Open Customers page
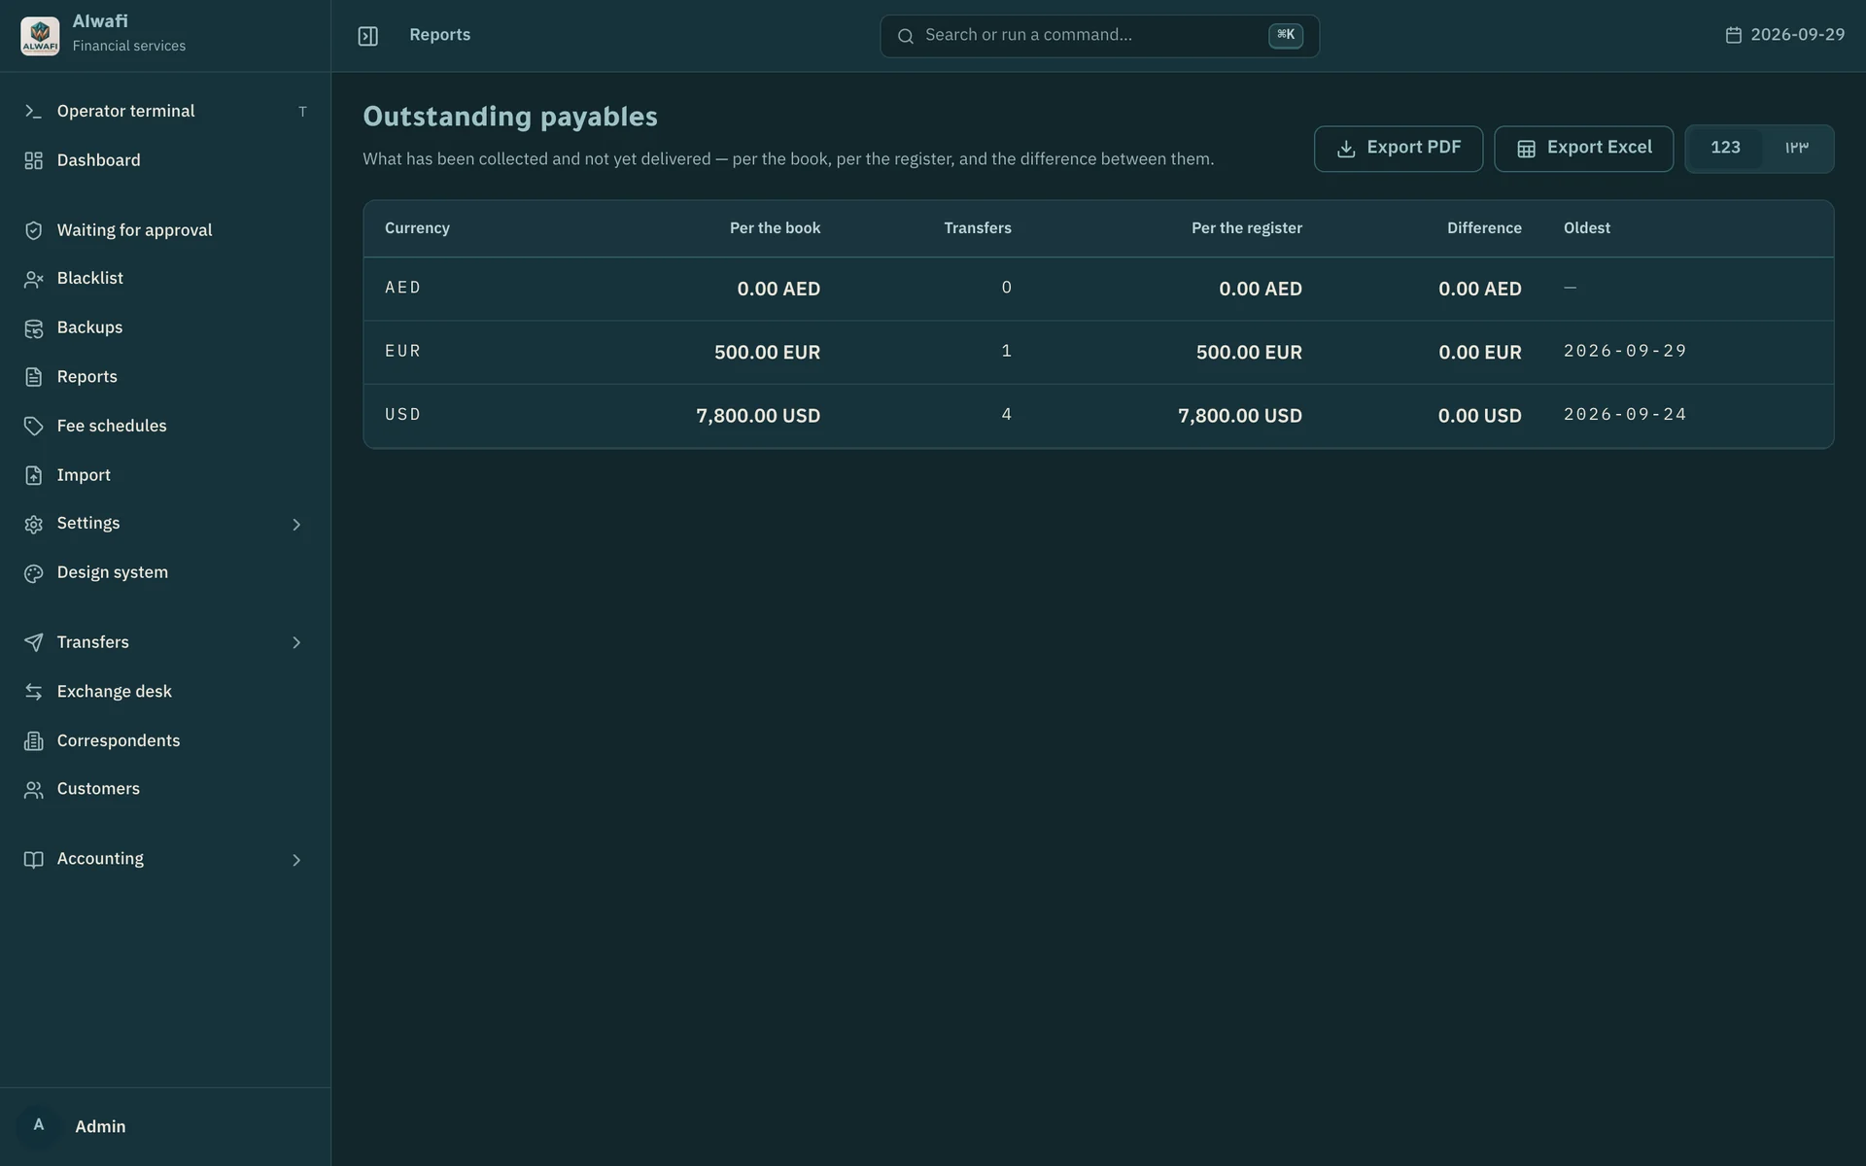Screen dimensions: 1866x1166 (x=165, y=790)
